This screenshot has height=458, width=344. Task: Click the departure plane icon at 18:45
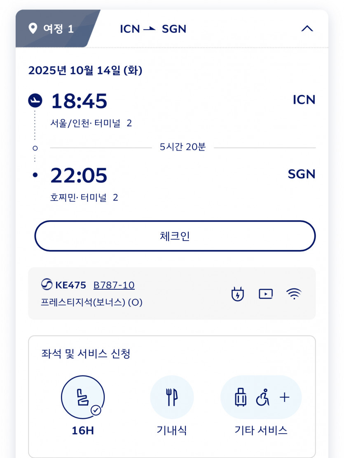[x=35, y=100]
